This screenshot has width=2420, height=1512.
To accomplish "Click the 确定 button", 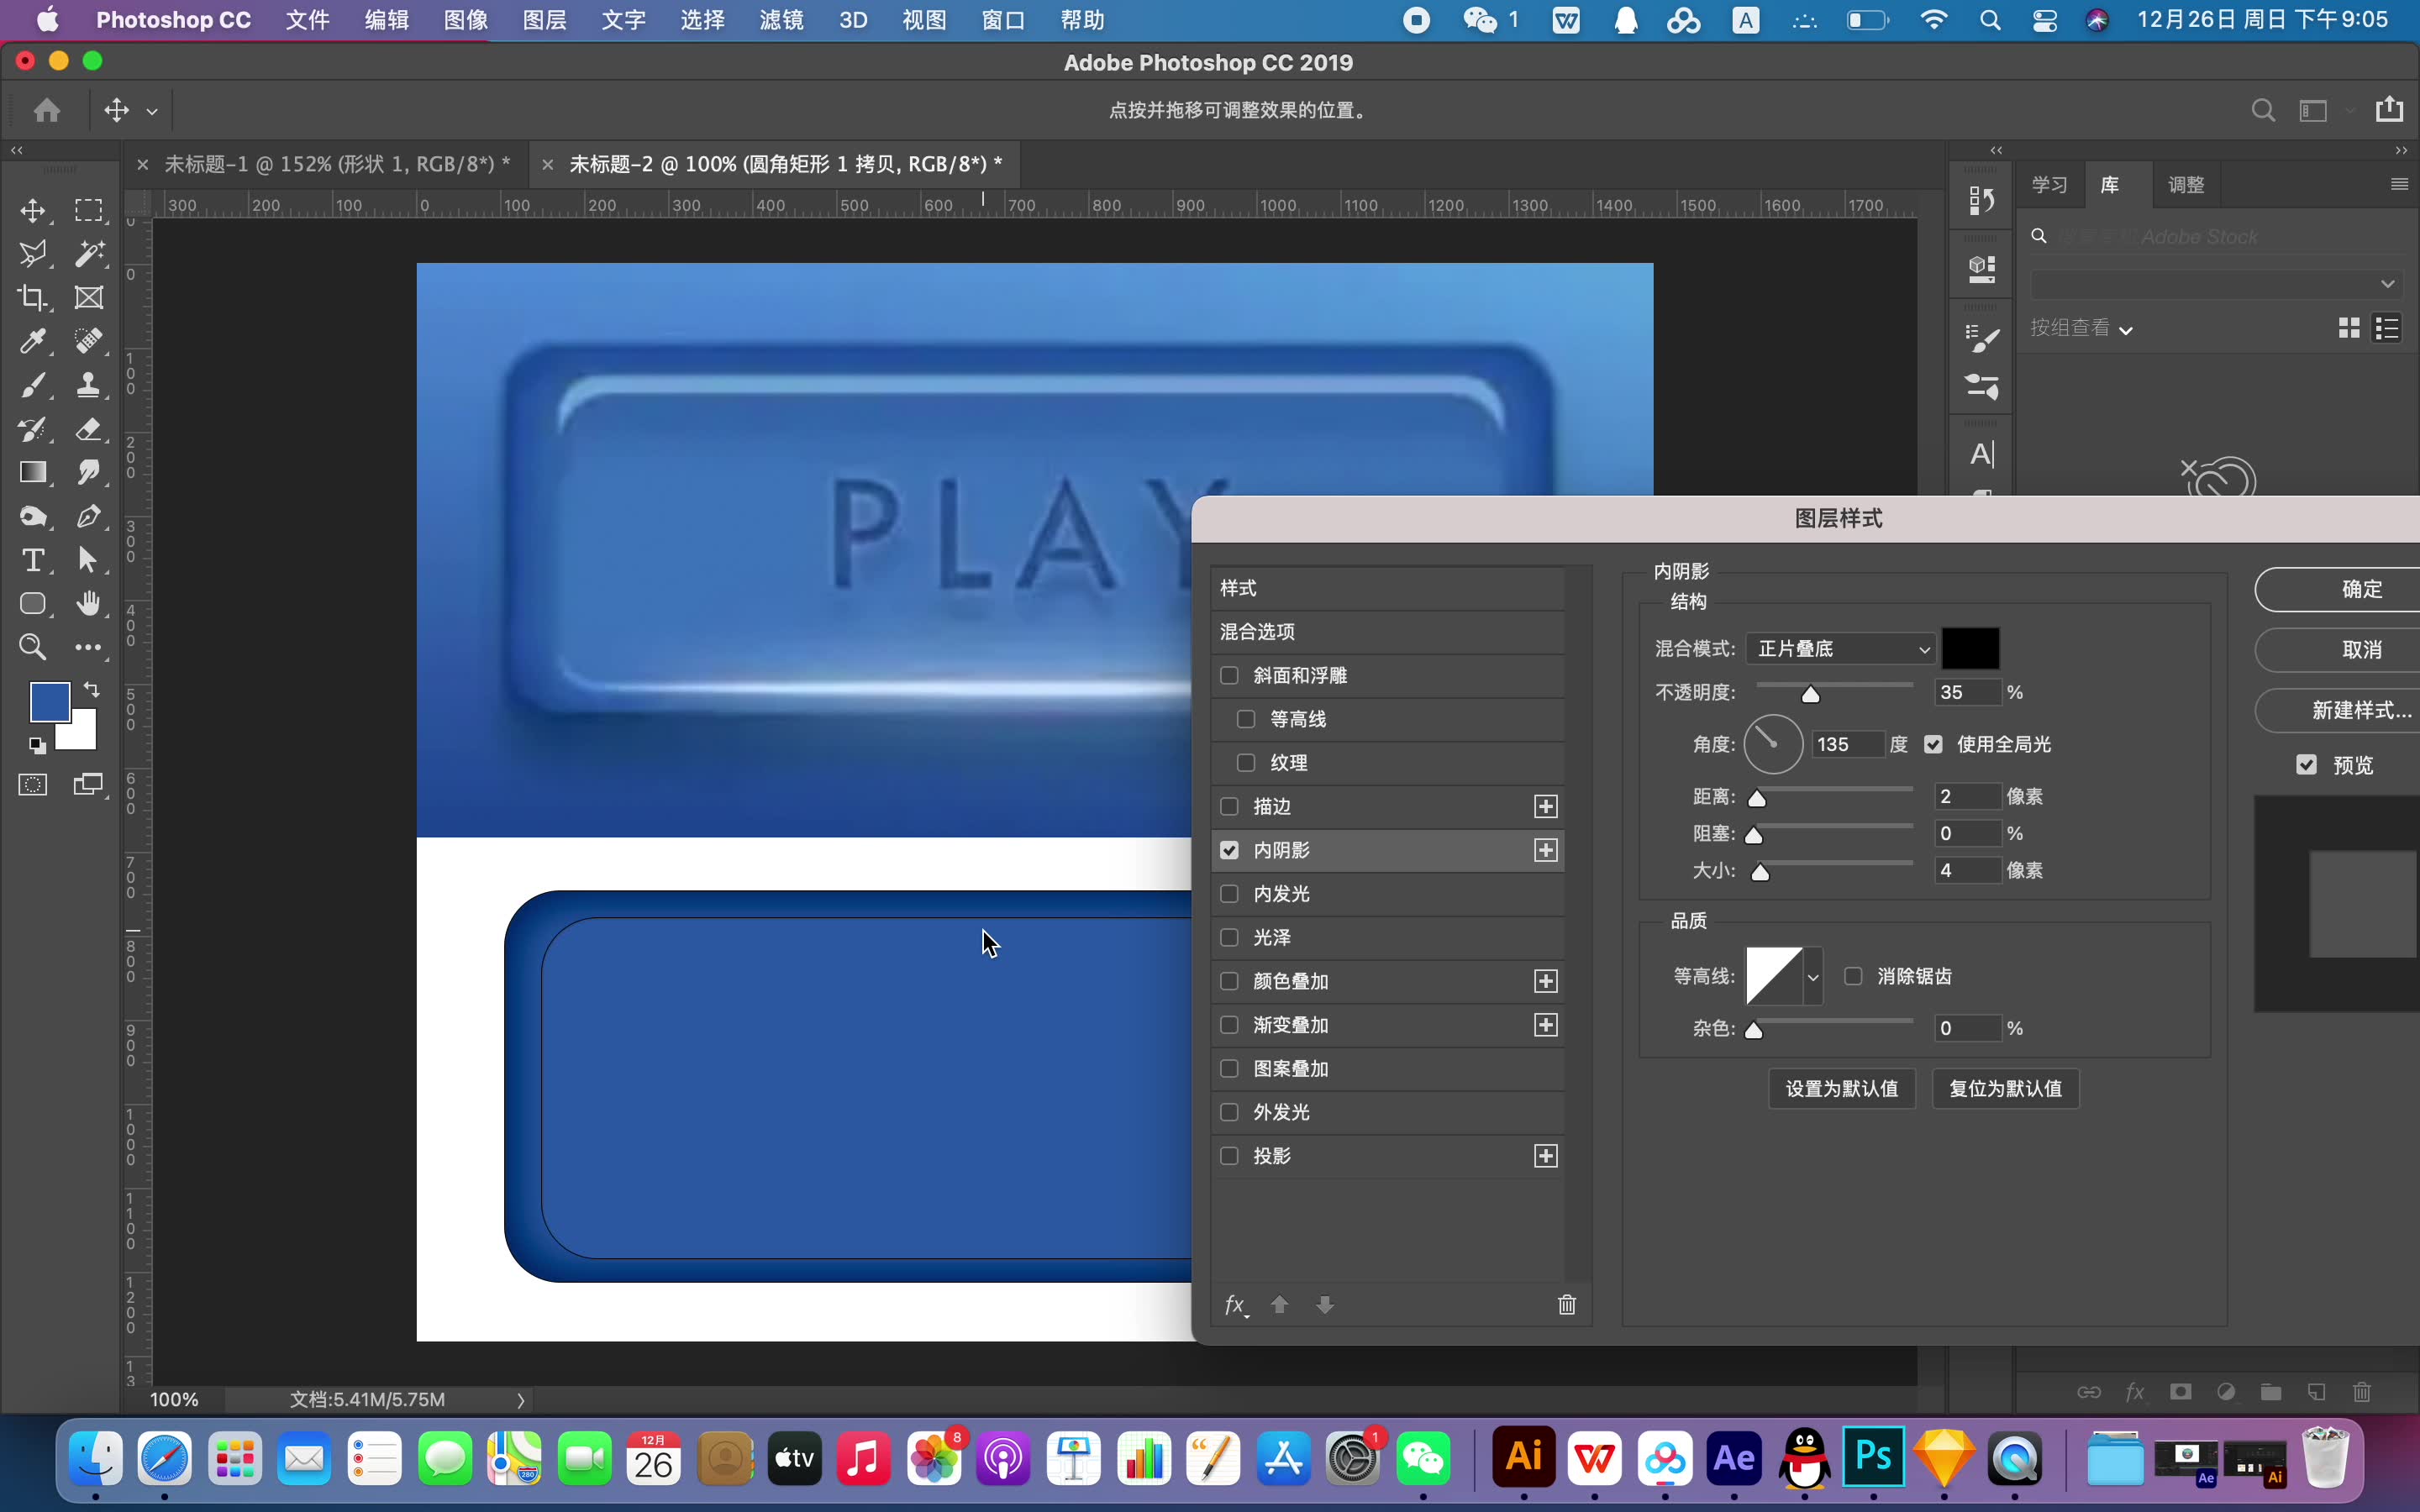I will [2360, 589].
